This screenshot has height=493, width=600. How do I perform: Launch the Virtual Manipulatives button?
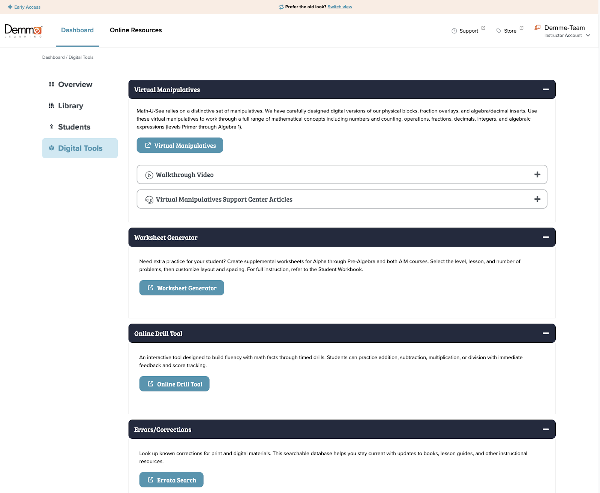[x=180, y=145]
